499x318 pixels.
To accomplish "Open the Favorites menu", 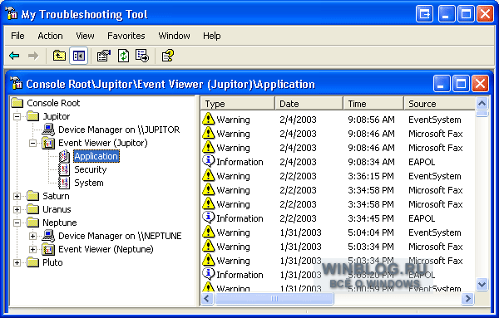I will 126,36.
